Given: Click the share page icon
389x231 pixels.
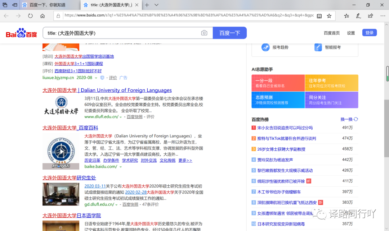Looking at the screenshot, I should 370,16.
